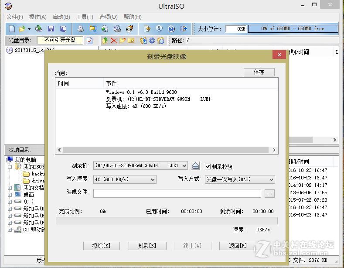Click the disc properties checkmark icon
344x268 pixels.
[x=89, y=41]
